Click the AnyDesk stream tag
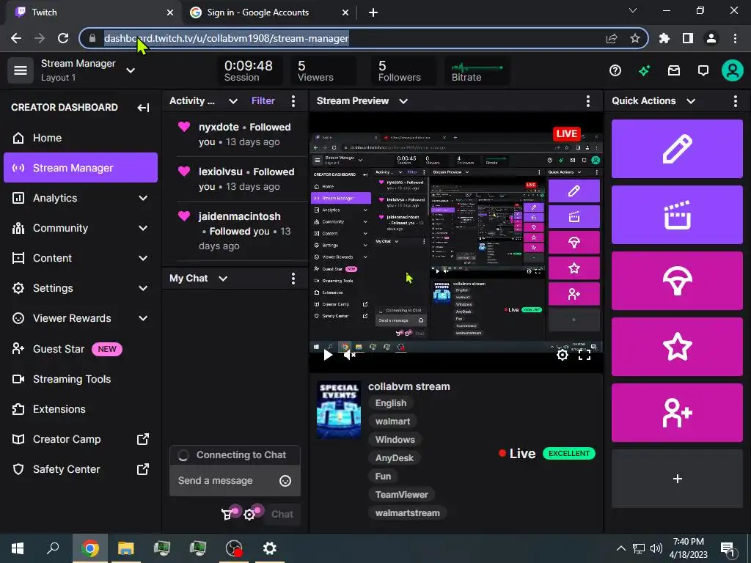 pos(394,458)
